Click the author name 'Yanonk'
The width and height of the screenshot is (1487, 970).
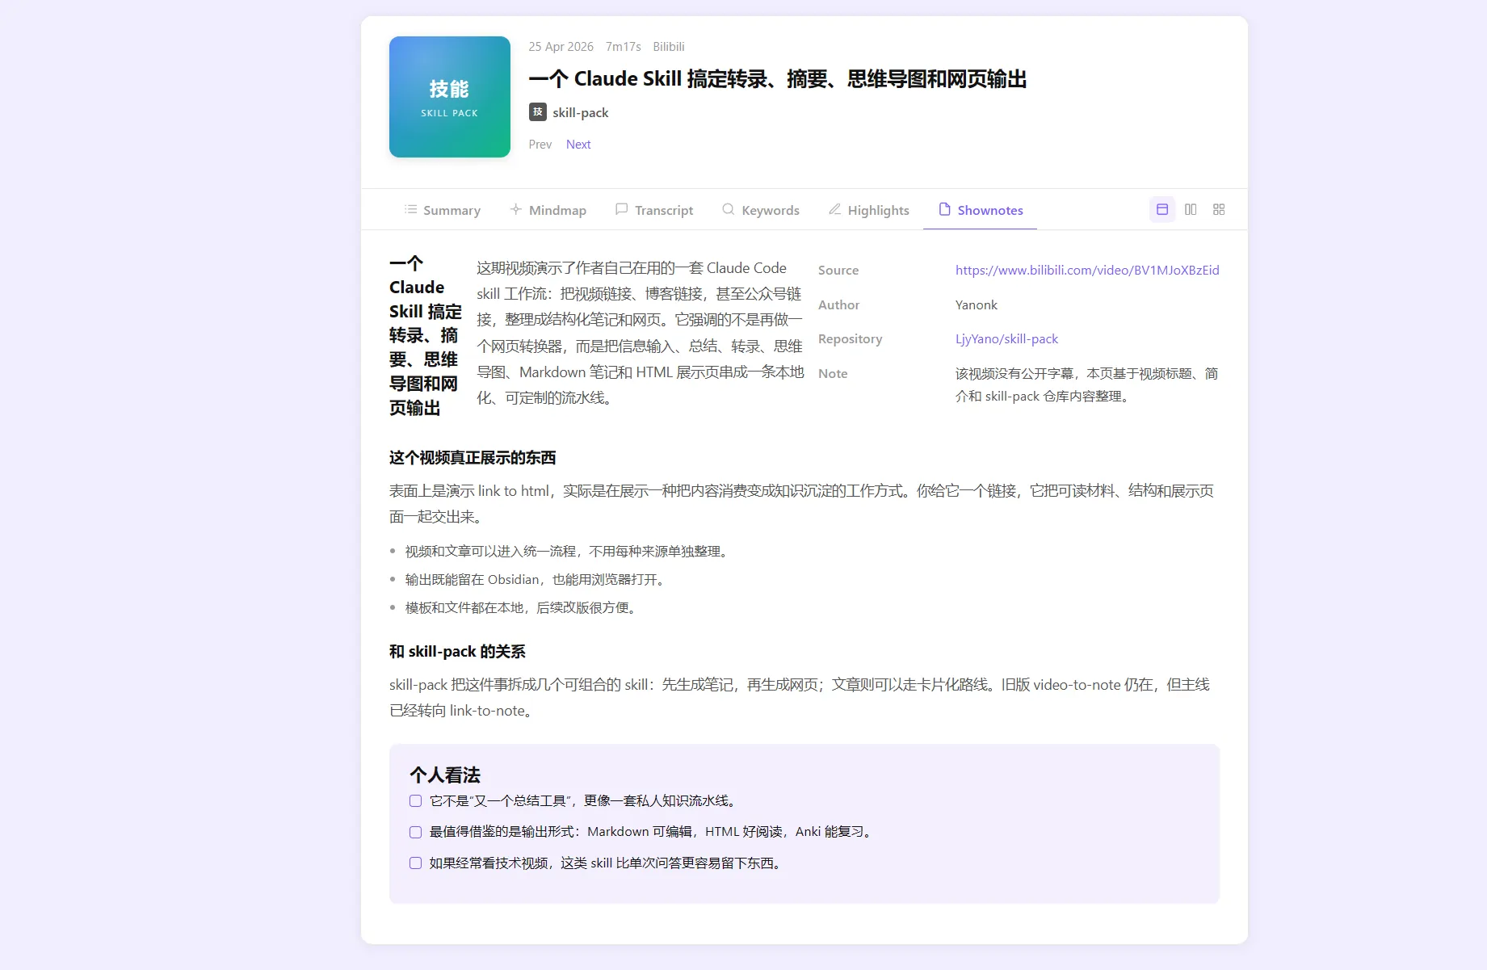(977, 304)
